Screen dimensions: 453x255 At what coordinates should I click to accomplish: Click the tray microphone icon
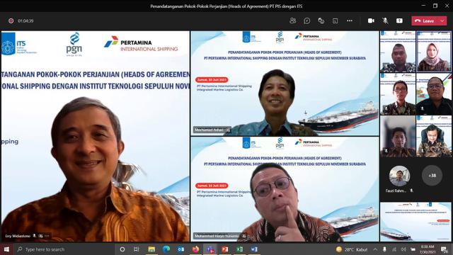click(x=384, y=249)
